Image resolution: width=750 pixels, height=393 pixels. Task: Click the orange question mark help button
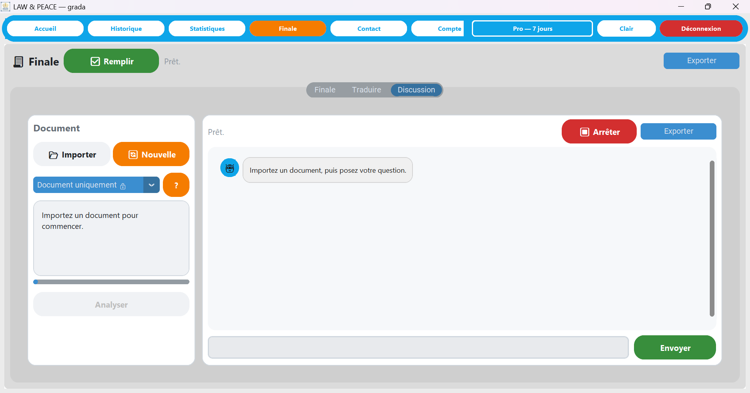(176, 185)
